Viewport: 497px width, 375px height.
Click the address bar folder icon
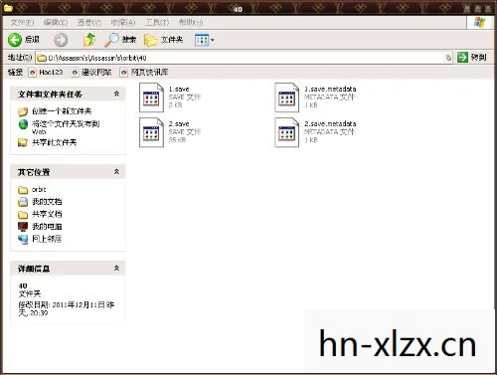tap(42, 58)
